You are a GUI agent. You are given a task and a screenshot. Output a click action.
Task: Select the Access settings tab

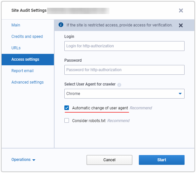point(28,59)
